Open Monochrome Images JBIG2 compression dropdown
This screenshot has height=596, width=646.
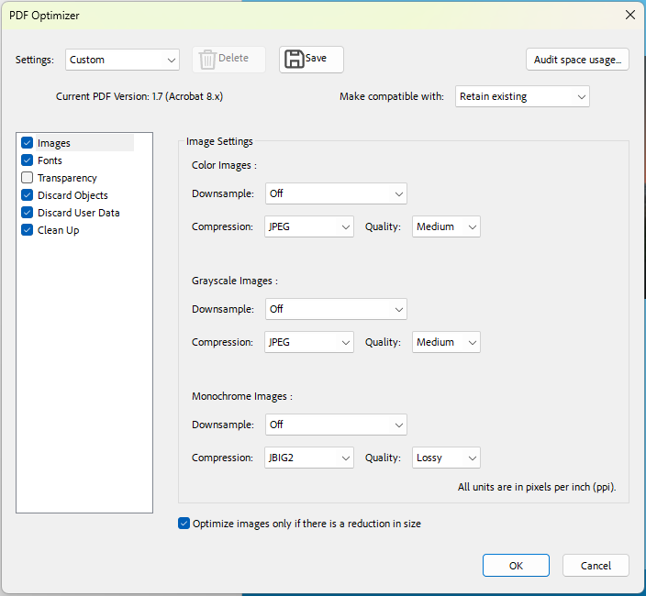tap(309, 458)
